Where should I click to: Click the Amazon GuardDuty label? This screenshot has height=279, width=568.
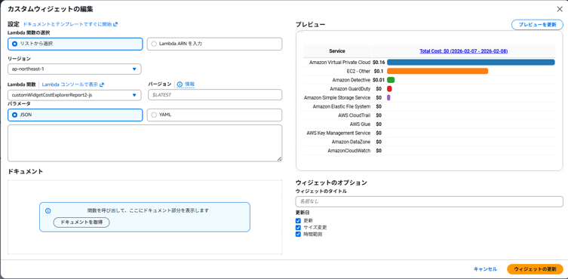tap(350, 89)
